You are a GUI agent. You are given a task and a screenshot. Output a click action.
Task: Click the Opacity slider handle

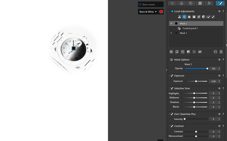pyautogui.click(x=207, y=69)
